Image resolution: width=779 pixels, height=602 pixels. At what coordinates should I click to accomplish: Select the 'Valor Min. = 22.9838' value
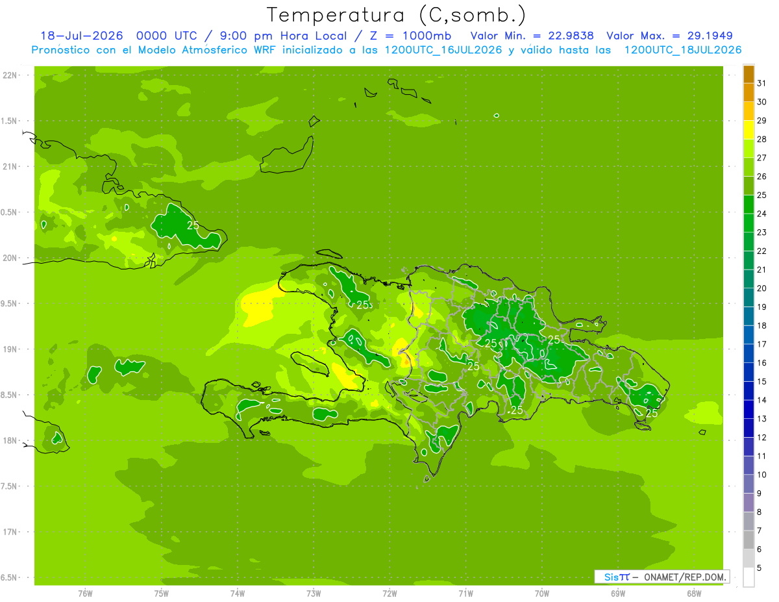click(x=532, y=36)
